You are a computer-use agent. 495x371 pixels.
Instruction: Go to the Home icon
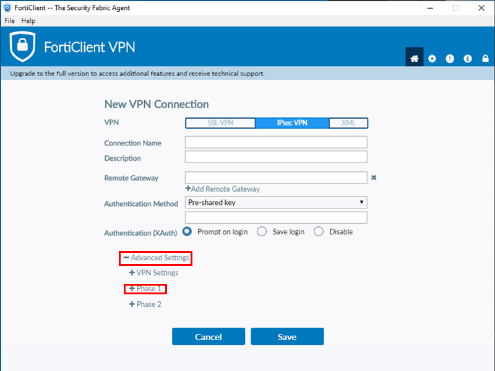[414, 58]
